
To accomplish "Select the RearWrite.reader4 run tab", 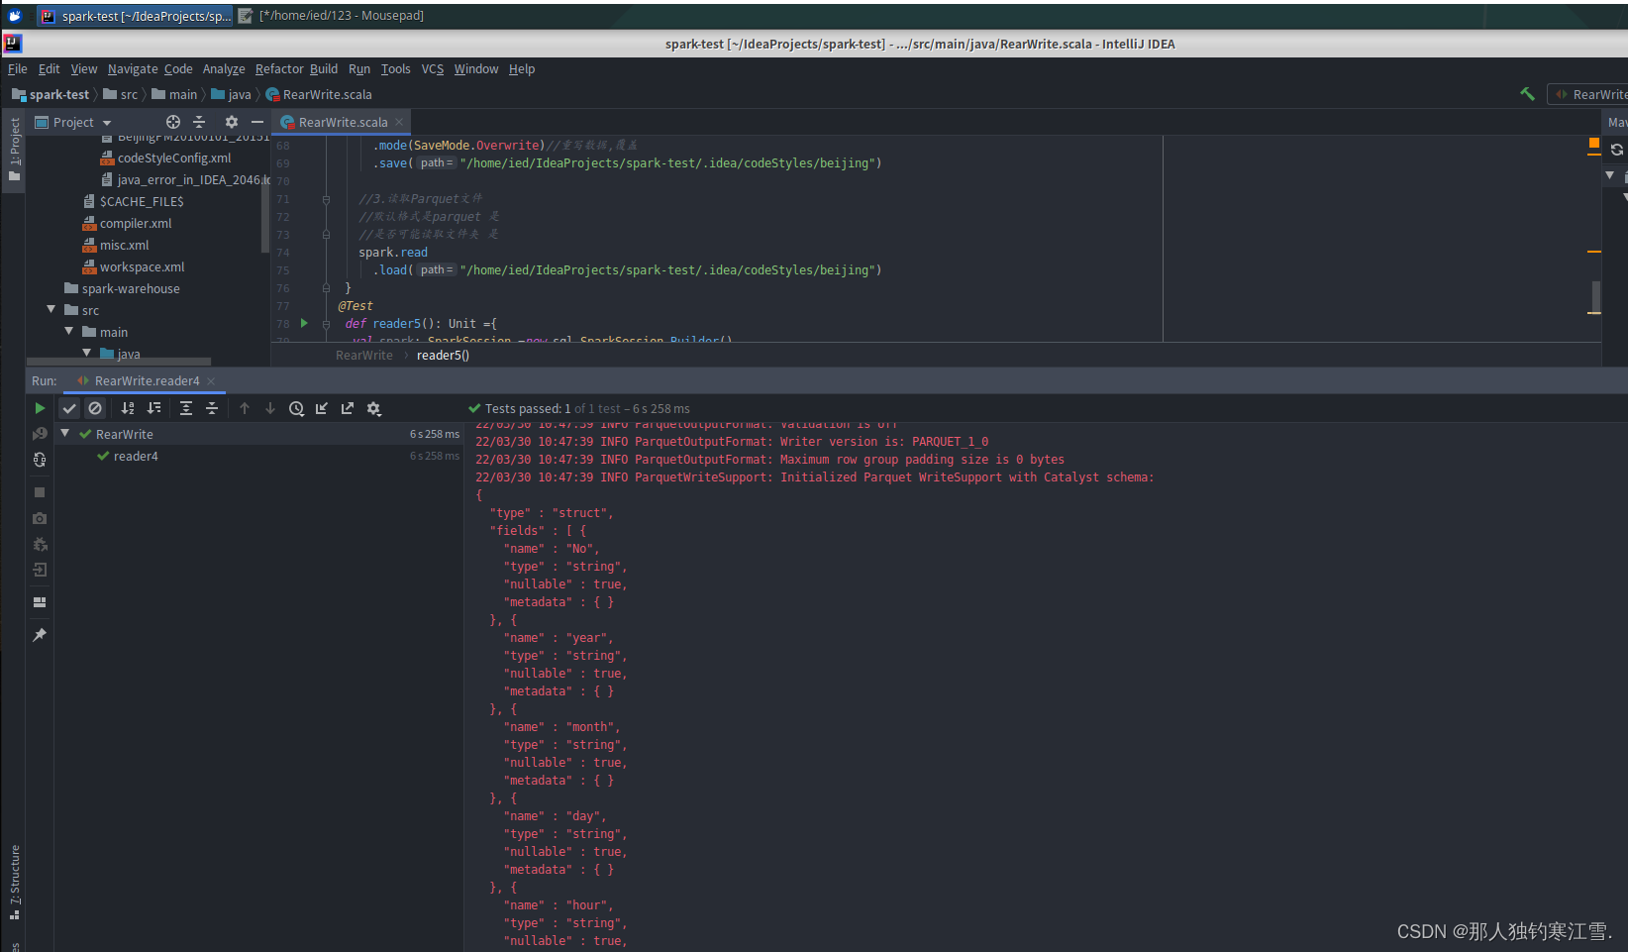I will point(147,381).
